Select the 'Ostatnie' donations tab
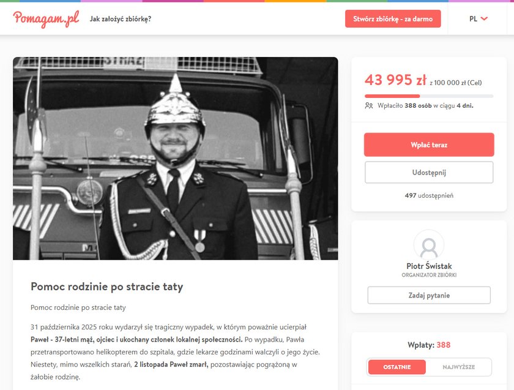The image size is (514, 390). [397, 367]
